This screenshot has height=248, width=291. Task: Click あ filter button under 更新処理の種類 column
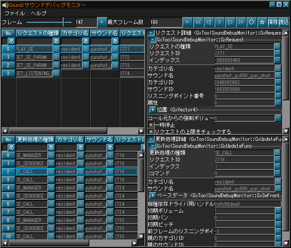[51, 148]
